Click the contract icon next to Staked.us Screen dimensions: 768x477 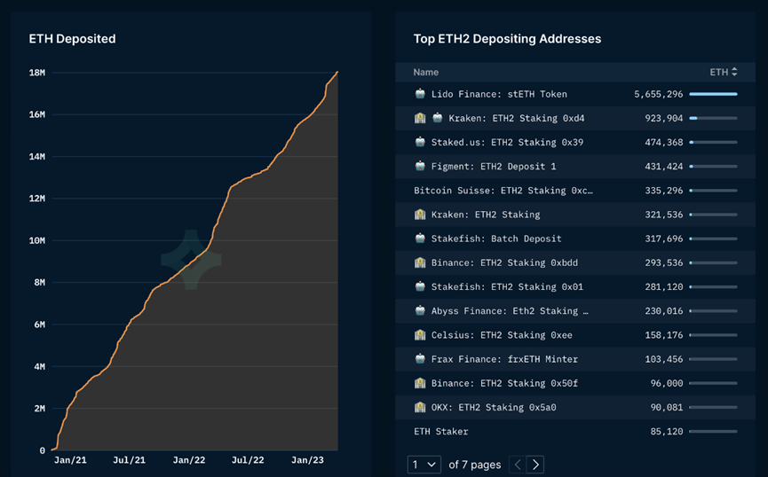420,142
